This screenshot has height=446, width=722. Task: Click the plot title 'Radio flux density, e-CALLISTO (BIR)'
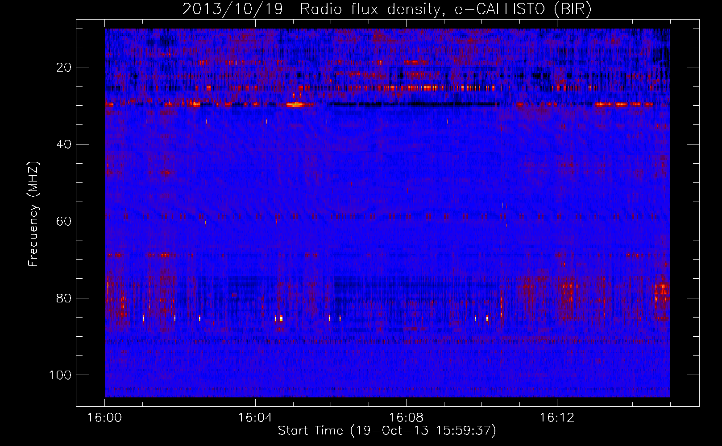pyautogui.click(x=446, y=9)
